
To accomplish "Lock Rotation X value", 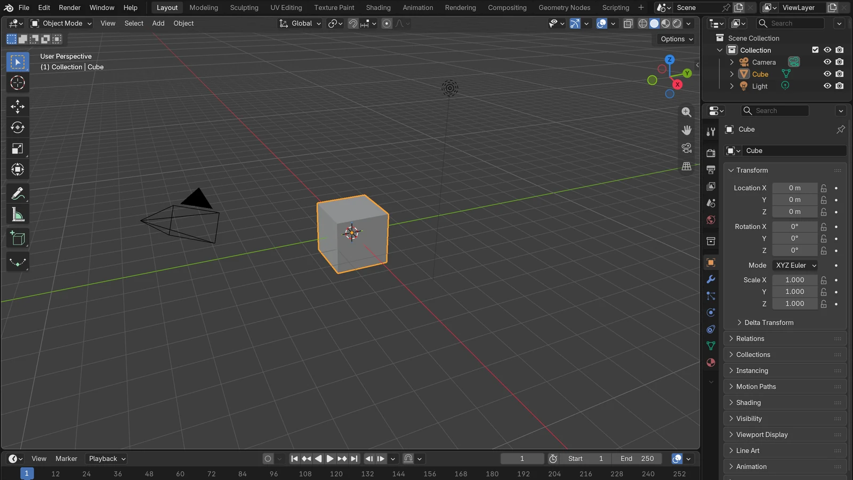I will 824,227.
